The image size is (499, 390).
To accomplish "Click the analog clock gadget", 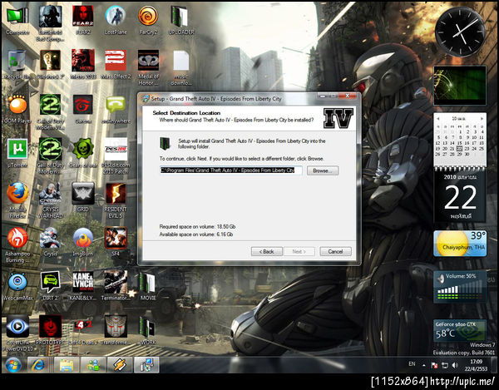I will coord(460,32).
